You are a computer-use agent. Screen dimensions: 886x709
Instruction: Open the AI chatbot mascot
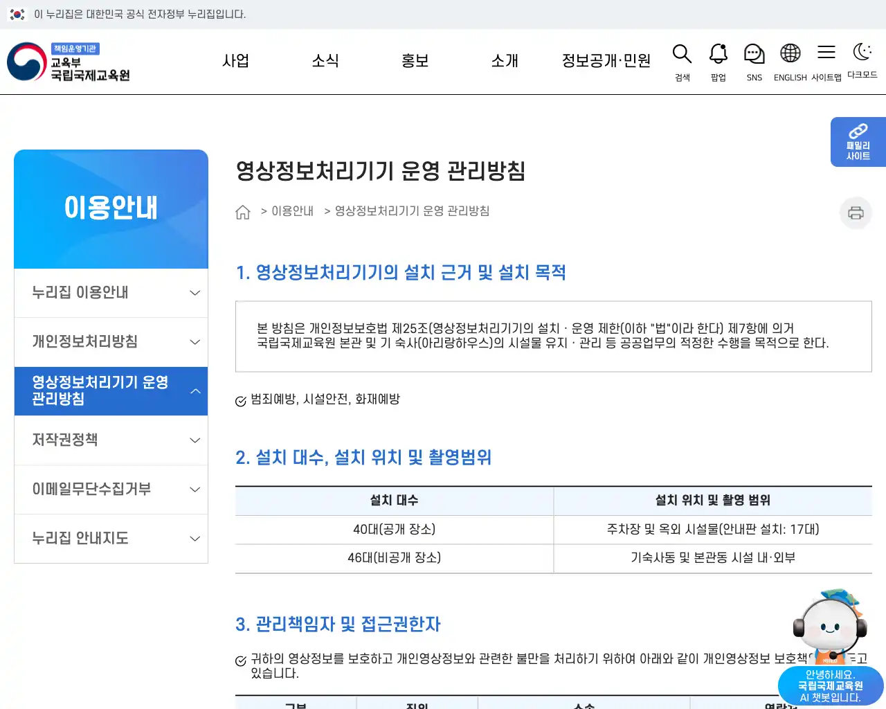tap(829, 626)
